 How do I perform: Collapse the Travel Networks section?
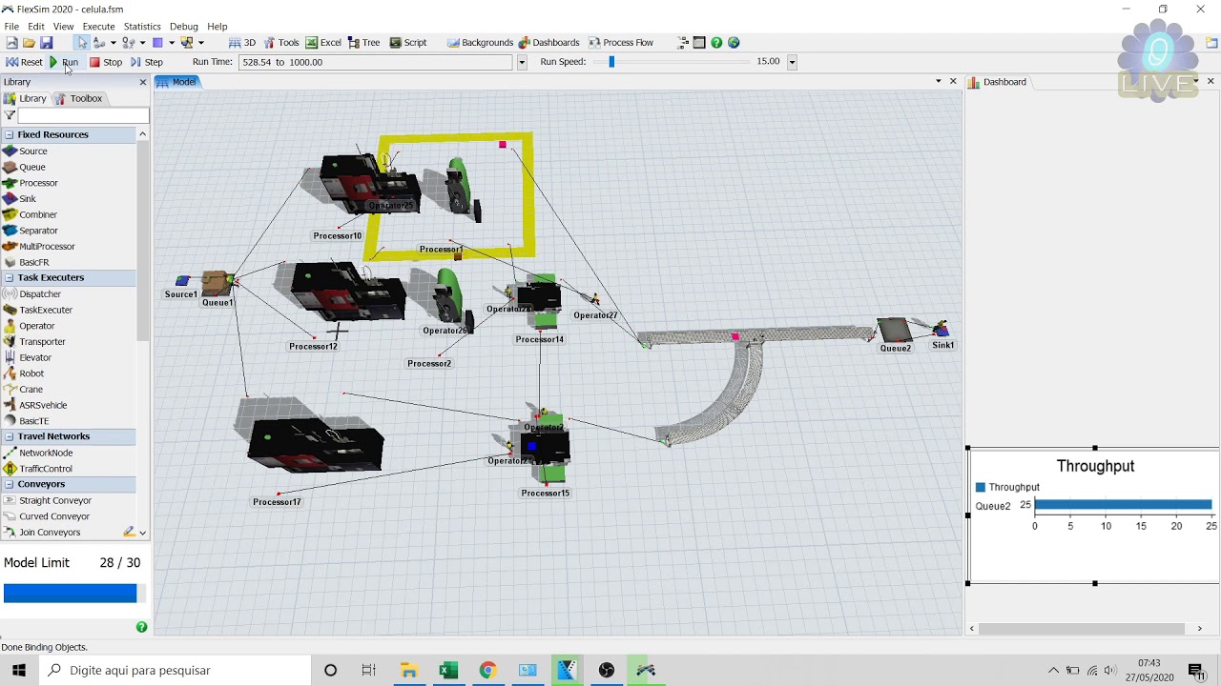click(x=9, y=436)
